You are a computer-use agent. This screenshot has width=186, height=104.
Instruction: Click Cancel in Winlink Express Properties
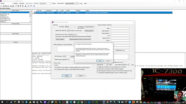coord(81,76)
